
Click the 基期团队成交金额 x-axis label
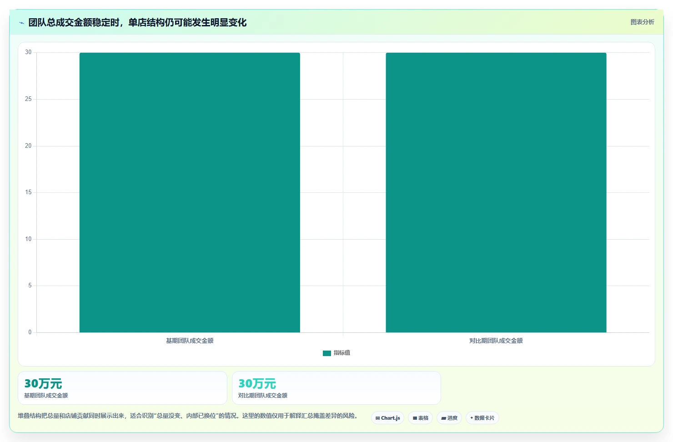pos(190,341)
